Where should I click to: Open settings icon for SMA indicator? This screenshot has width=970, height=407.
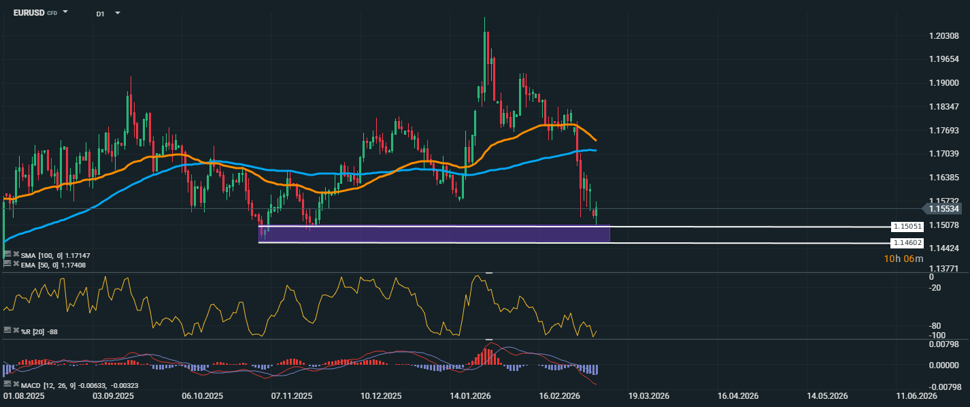pyautogui.click(x=7, y=255)
